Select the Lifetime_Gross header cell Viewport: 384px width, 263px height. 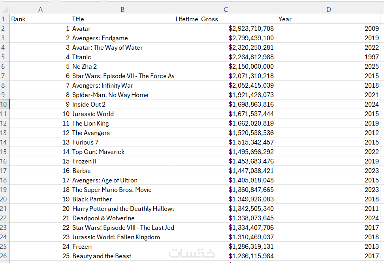coord(226,19)
